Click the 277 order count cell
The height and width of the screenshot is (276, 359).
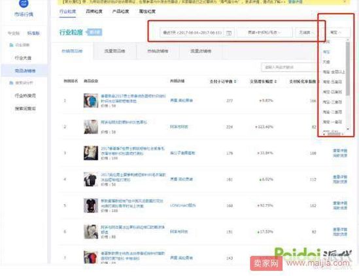point(230,101)
